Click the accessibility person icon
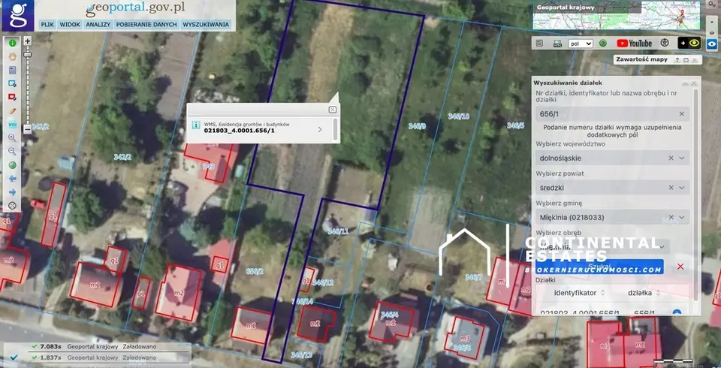This screenshot has height=368, width=721. (x=665, y=43)
